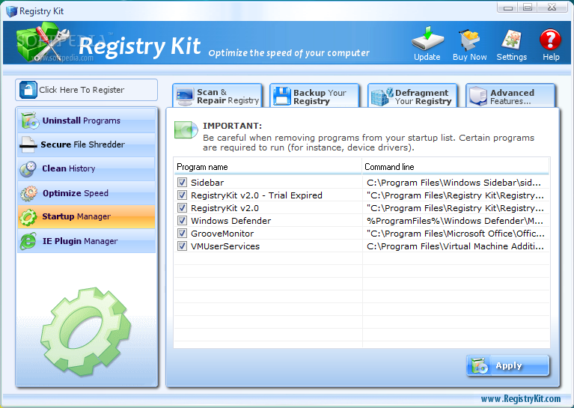
Task: Select 'RegistryKit v2.0 - Trial Expired' name text
Action: click(257, 195)
